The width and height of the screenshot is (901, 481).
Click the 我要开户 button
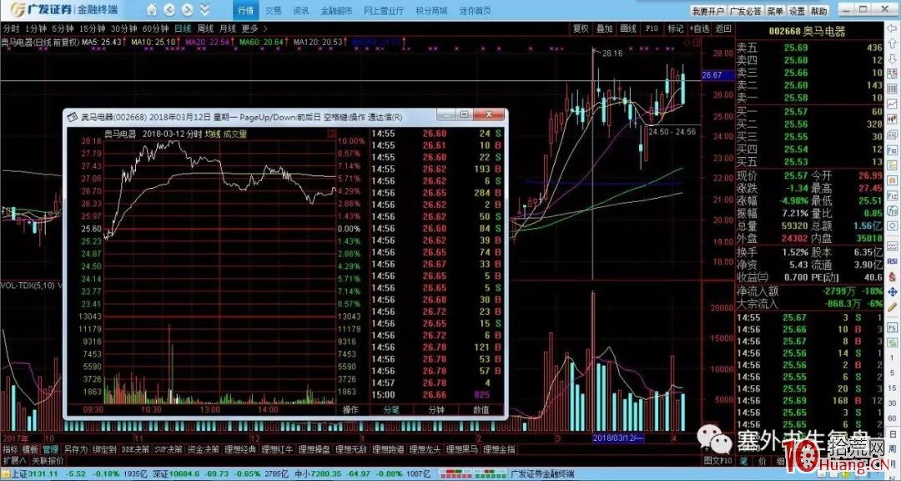(x=707, y=11)
